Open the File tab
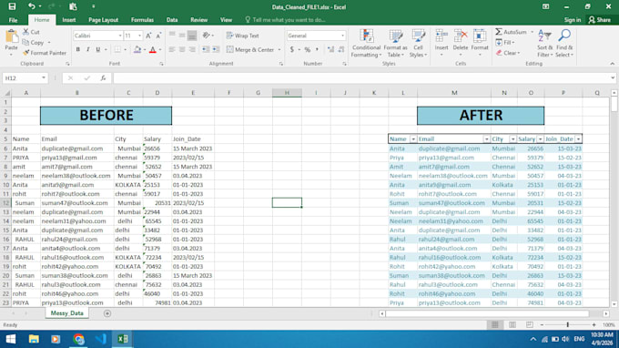Screen dimensions: 619x348 13,20
